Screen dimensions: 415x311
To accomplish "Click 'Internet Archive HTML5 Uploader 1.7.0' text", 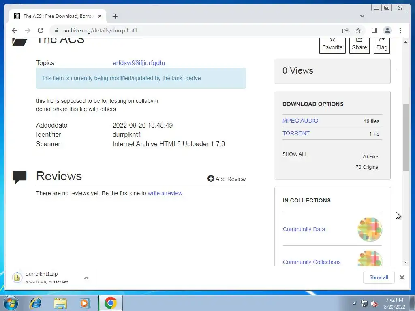I will 169,144.
